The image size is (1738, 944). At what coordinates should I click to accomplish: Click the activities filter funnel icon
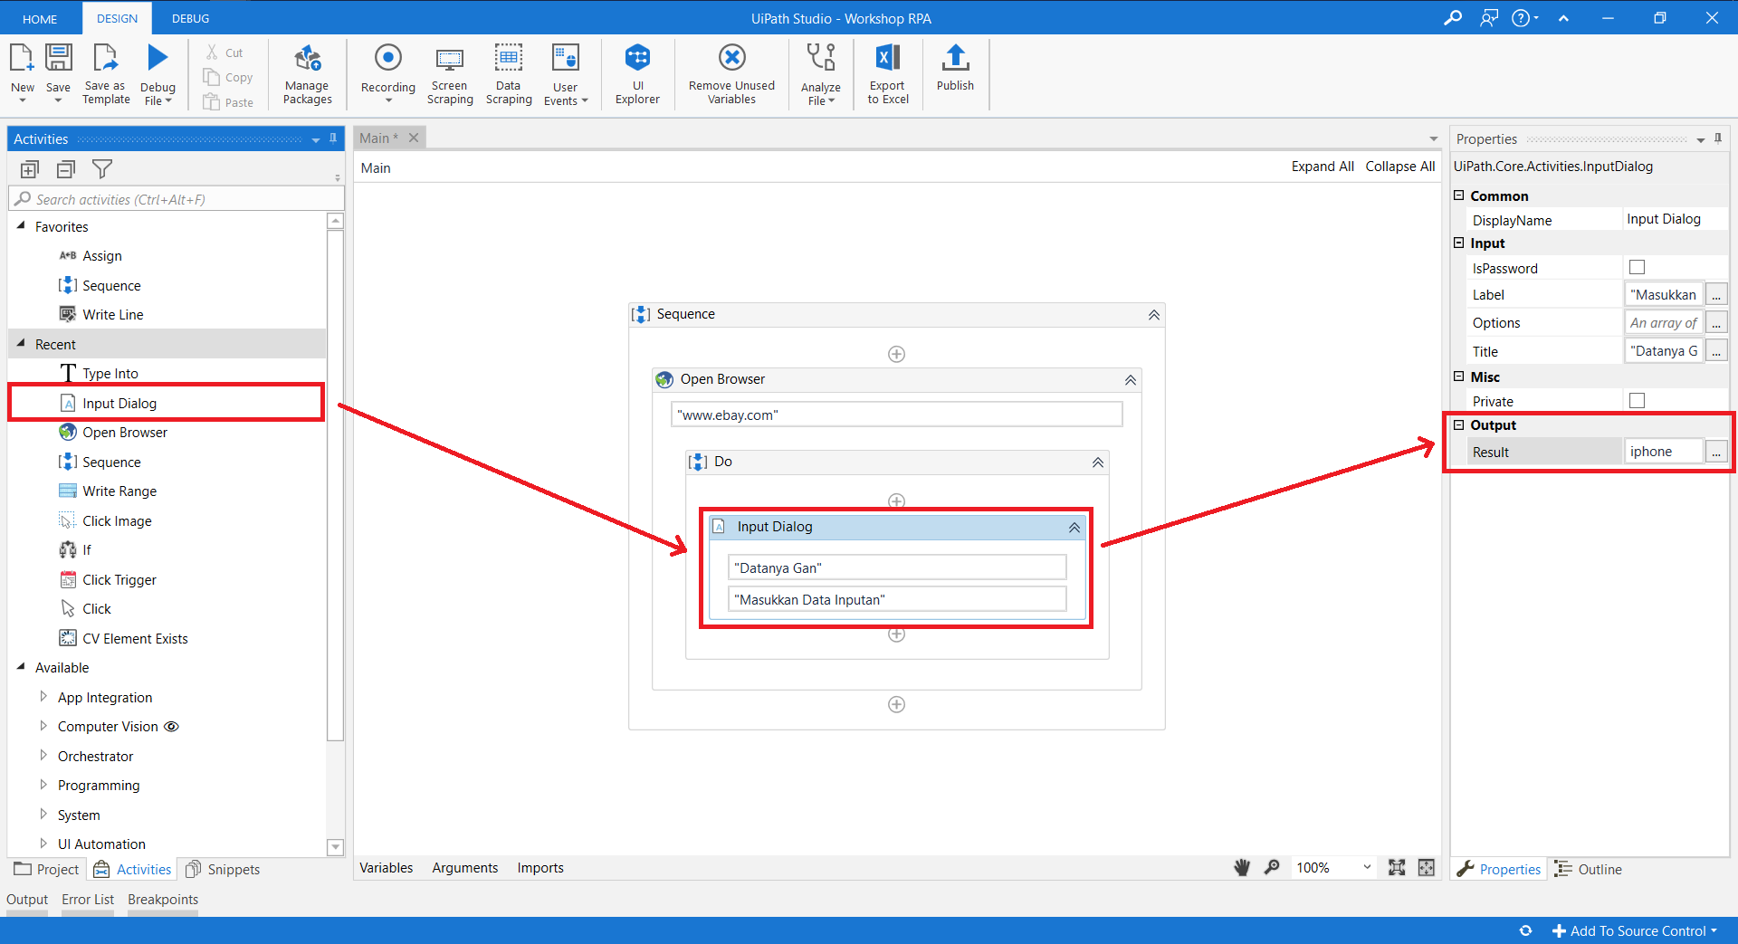coord(102,169)
